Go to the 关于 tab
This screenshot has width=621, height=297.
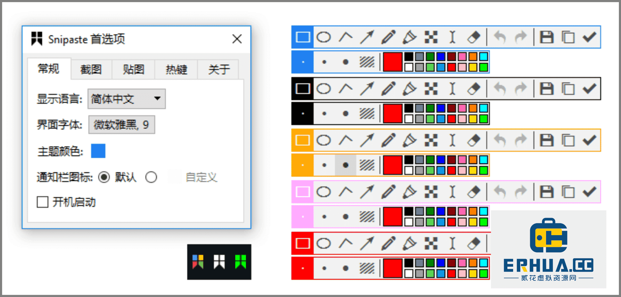(219, 70)
